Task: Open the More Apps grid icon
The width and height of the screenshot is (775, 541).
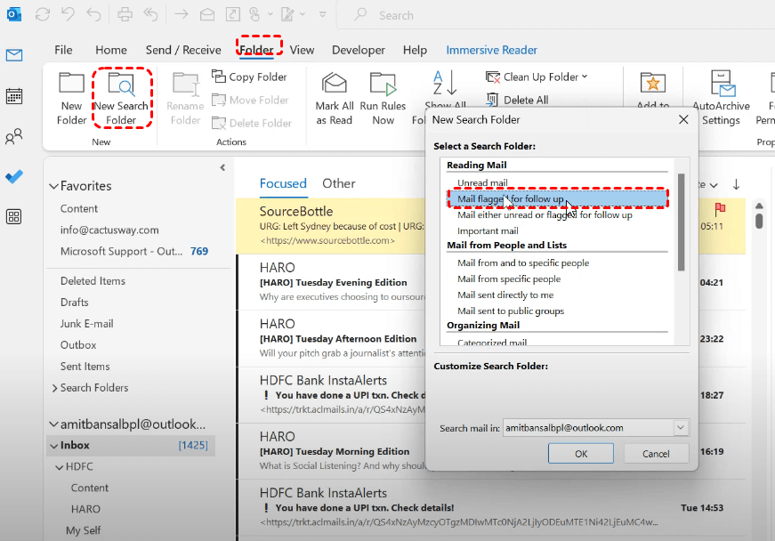Action: coord(14,216)
